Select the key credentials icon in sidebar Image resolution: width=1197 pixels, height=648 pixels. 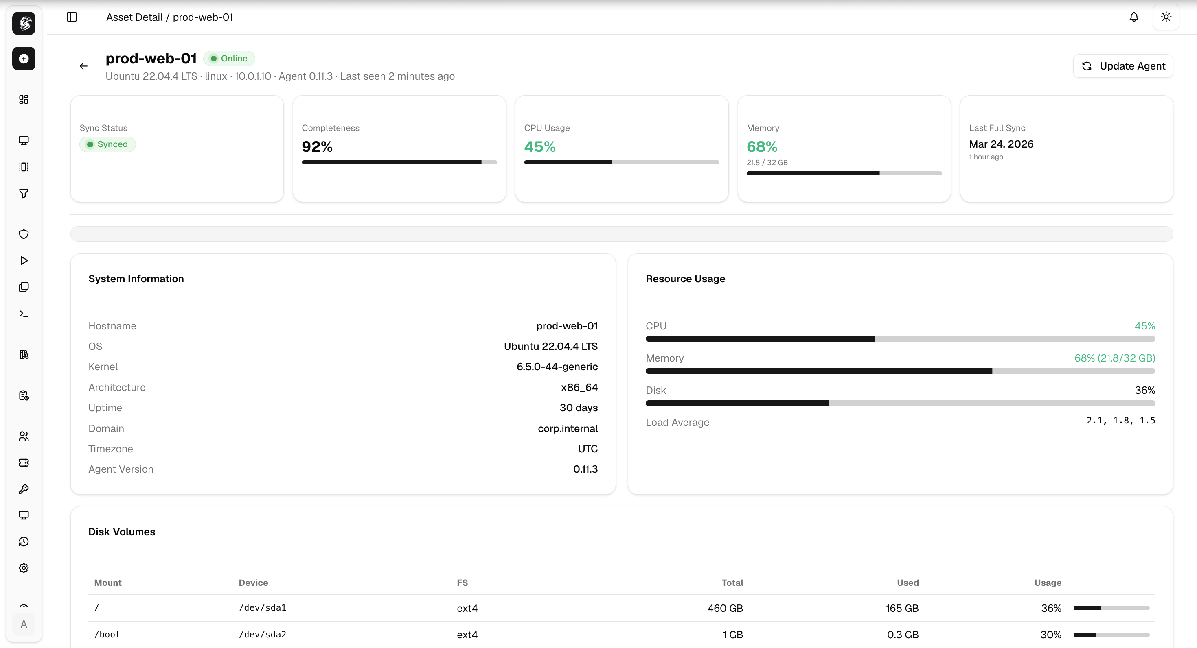click(23, 489)
